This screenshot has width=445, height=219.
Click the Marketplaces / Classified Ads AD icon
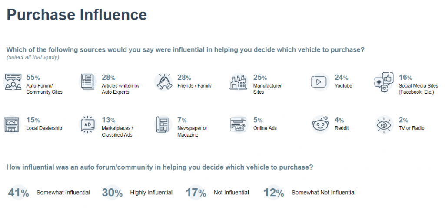pyautogui.click(x=88, y=124)
